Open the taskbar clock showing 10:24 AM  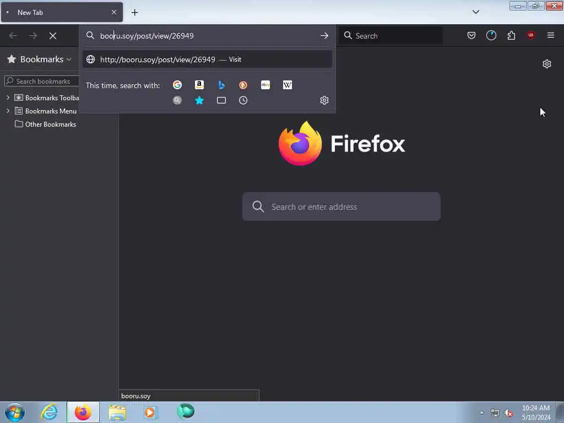pyautogui.click(x=536, y=413)
